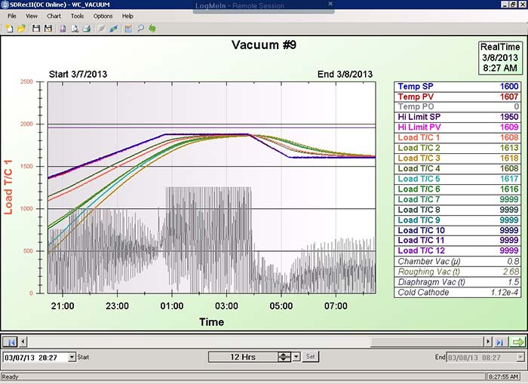The image size is (528, 384).
Task: Click the timeline scrollbar left arrow
Action: point(23,342)
